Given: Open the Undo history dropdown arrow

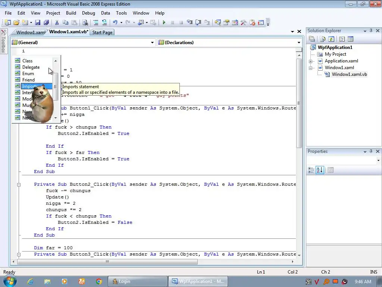Looking at the screenshot, I should click(121, 23).
